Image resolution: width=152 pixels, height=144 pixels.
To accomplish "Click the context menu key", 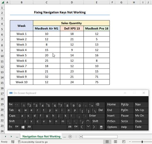I will (x=101, y=127).
